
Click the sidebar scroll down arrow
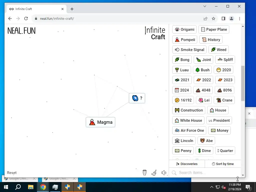243,175
